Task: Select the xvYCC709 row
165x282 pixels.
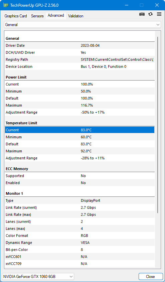Action: [x=79, y=264]
